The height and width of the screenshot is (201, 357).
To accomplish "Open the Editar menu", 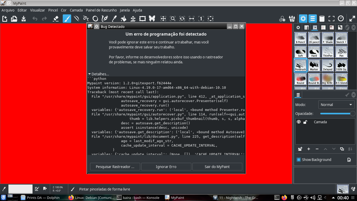I will [22, 10].
